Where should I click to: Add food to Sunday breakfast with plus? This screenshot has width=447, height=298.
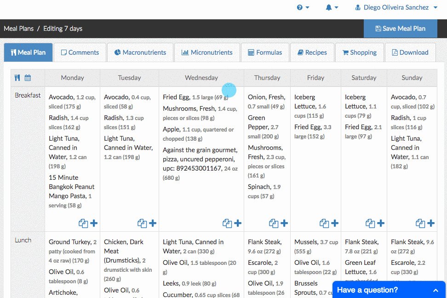tap(431, 223)
